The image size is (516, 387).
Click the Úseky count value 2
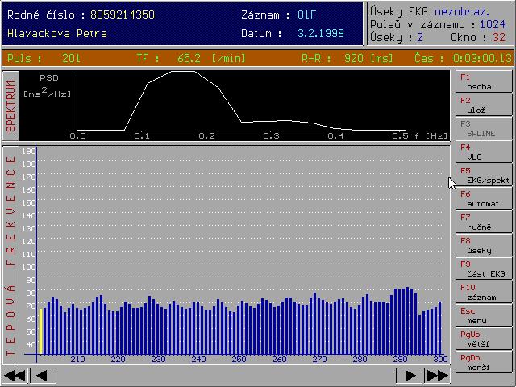coord(420,37)
